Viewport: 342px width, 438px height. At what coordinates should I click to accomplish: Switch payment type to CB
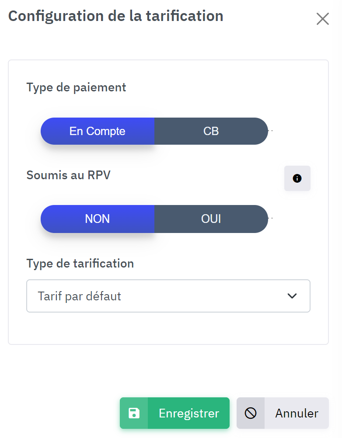pyautogui.click(x=211, y=131)
